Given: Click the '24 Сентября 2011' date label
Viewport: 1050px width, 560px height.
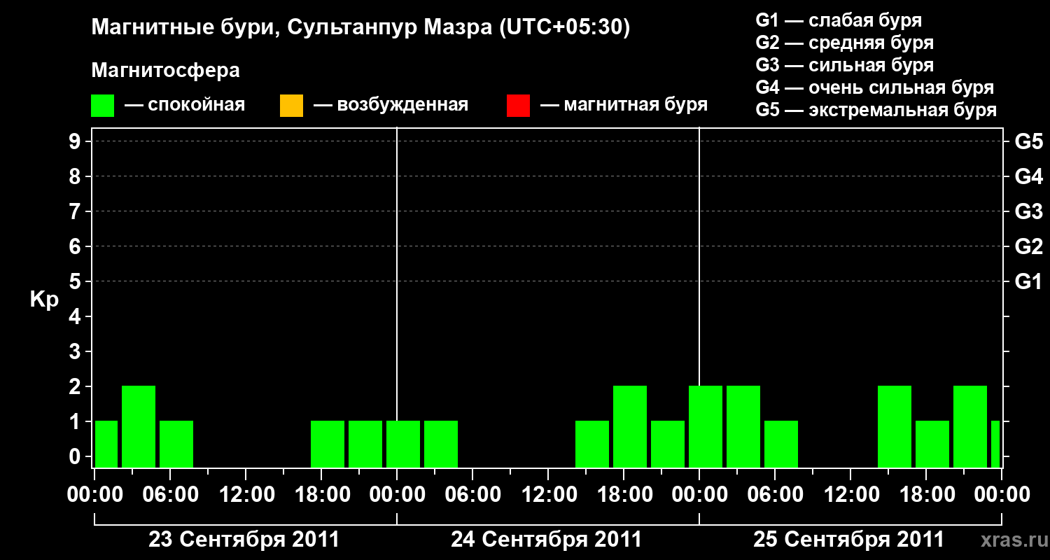Looking at the screenshot, I should pyautogui.click(x=546, y=540).
